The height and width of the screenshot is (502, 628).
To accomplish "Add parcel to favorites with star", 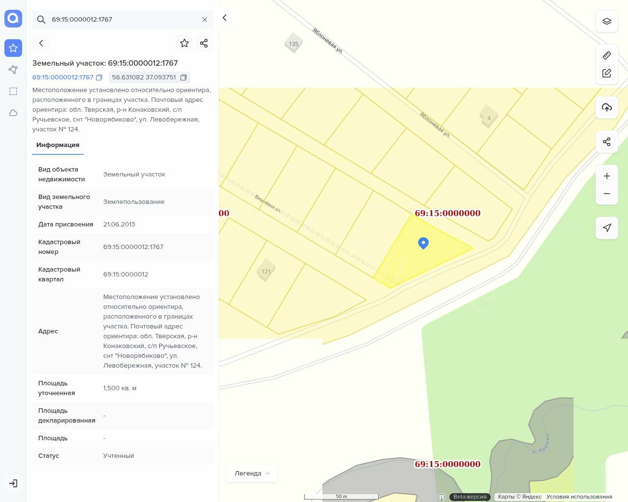I will point(184,43).
